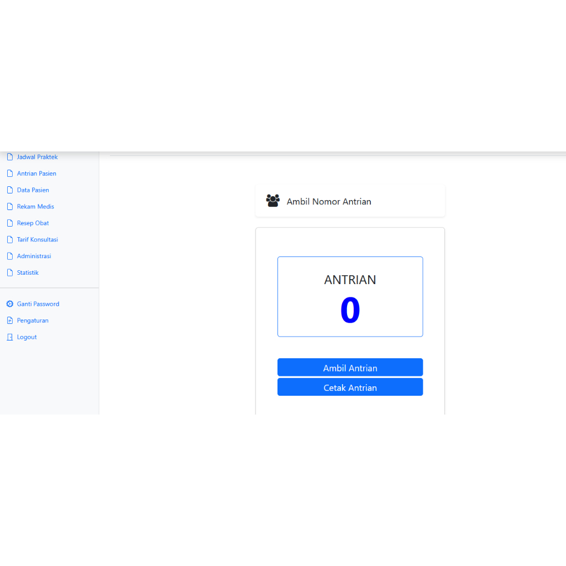Show the Statistik page
The height and width of the screenshot is (566, 566).
(28, 272)
